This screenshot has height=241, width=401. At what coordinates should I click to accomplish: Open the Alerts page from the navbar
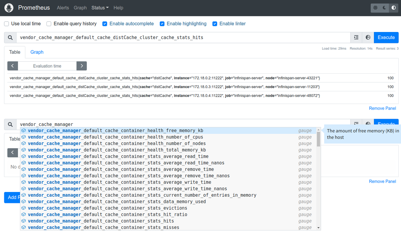coord(63,8)
